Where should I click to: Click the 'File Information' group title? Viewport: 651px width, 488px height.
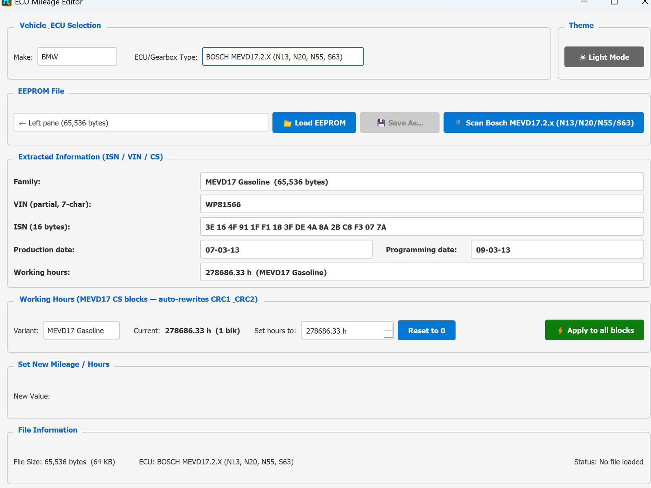click(x=48, y=430)
